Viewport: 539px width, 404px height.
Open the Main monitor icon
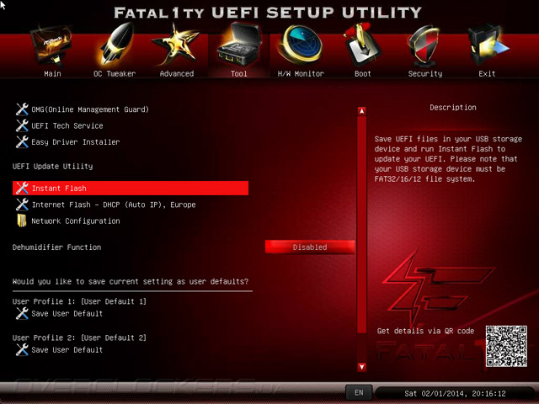point(51,45)
